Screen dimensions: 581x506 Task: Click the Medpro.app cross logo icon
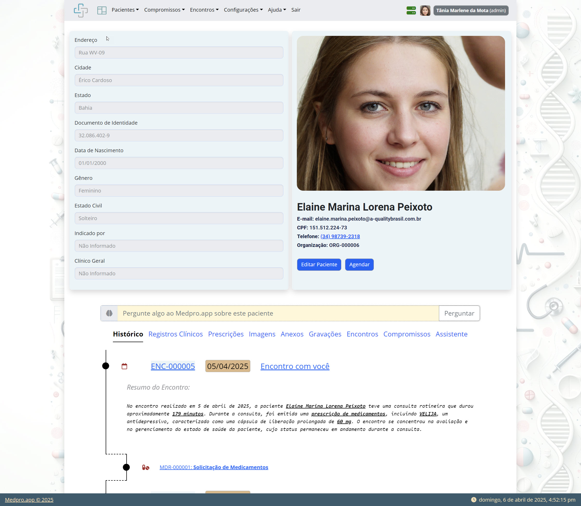tap(81, 10)
